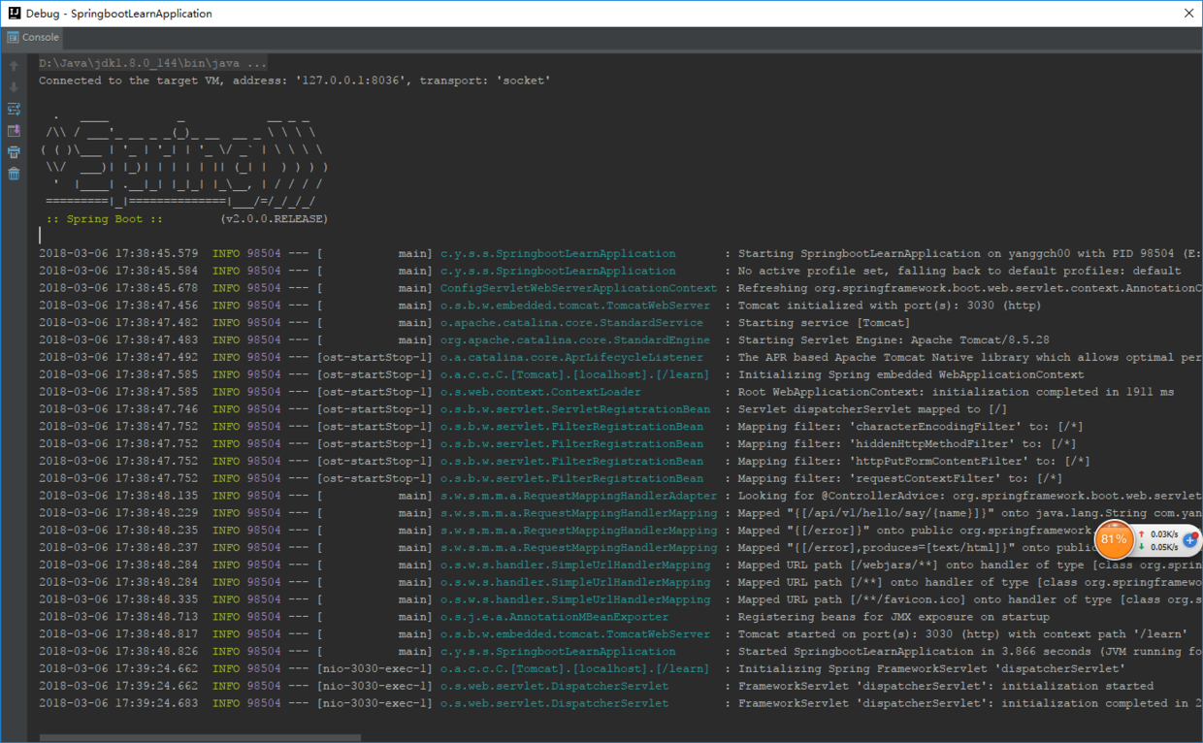Click the blue plus icon on the floating widget
This screenshot has width=1203, height=743.
coord(1190,540)
